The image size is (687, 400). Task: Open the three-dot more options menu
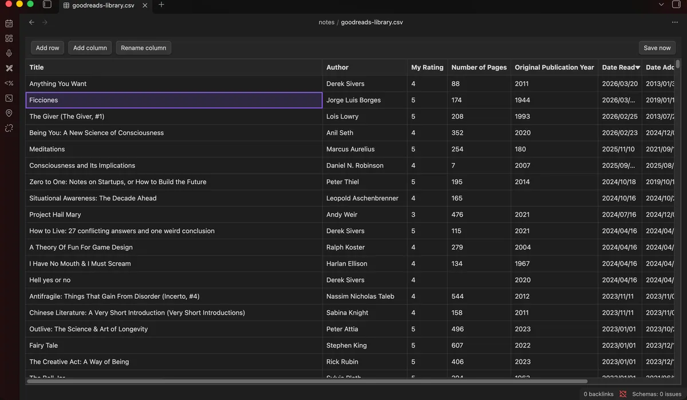click(675, 22)
